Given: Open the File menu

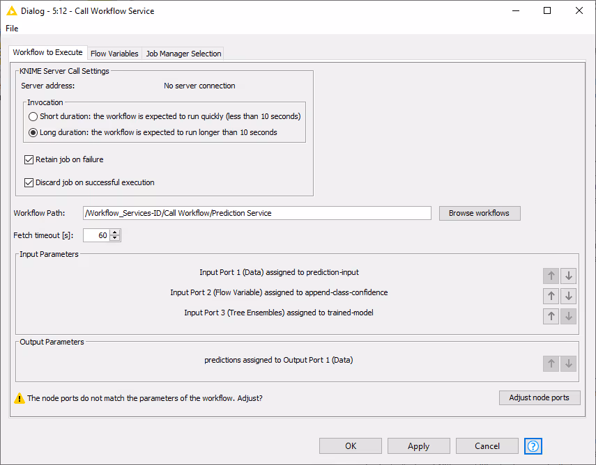Looking at the screenshot, I should click(11, 29).
